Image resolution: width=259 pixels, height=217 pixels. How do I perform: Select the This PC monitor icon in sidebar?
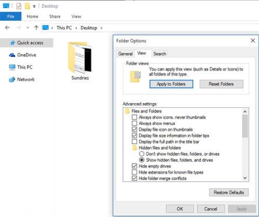[12, 67]
